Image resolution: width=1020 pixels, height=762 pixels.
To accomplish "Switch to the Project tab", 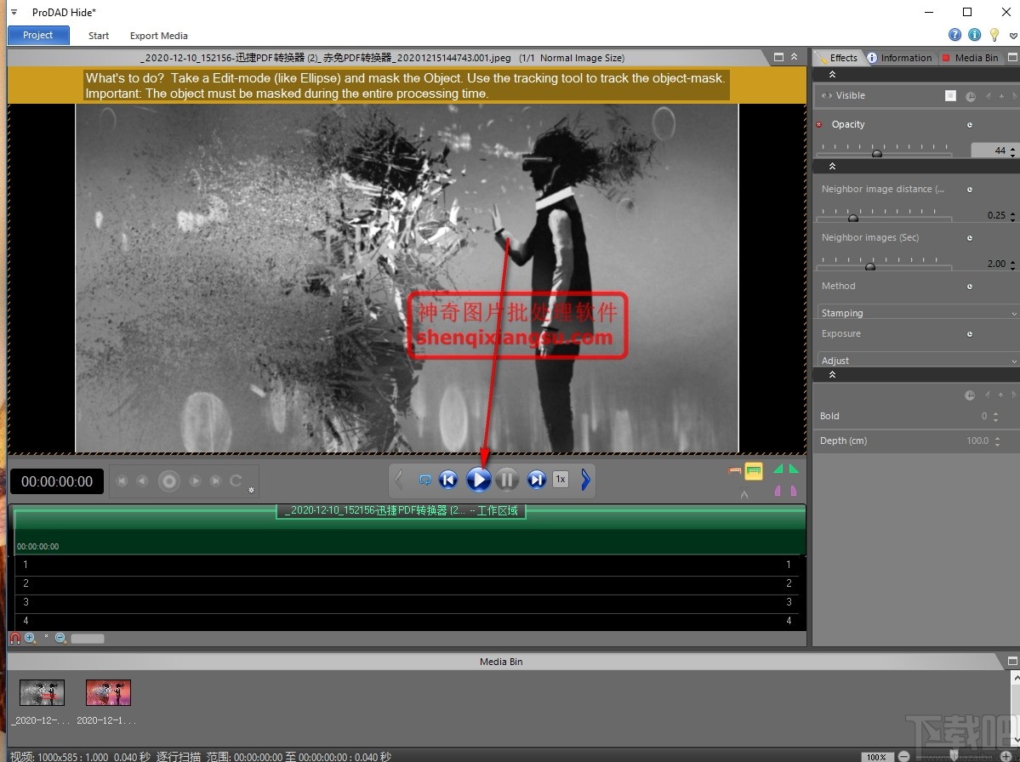I will (38, 35).
